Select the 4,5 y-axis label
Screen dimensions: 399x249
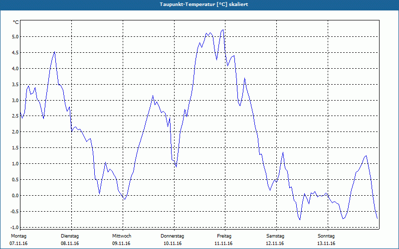pos(15,53)
